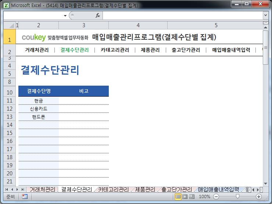
Task: Minimize the Excel window
Action: 237,4
